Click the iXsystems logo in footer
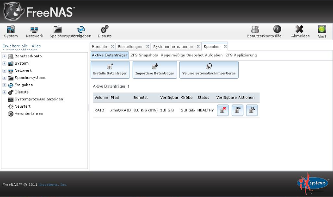The width and height of the screenshot is (333, 197). point(312,184)
